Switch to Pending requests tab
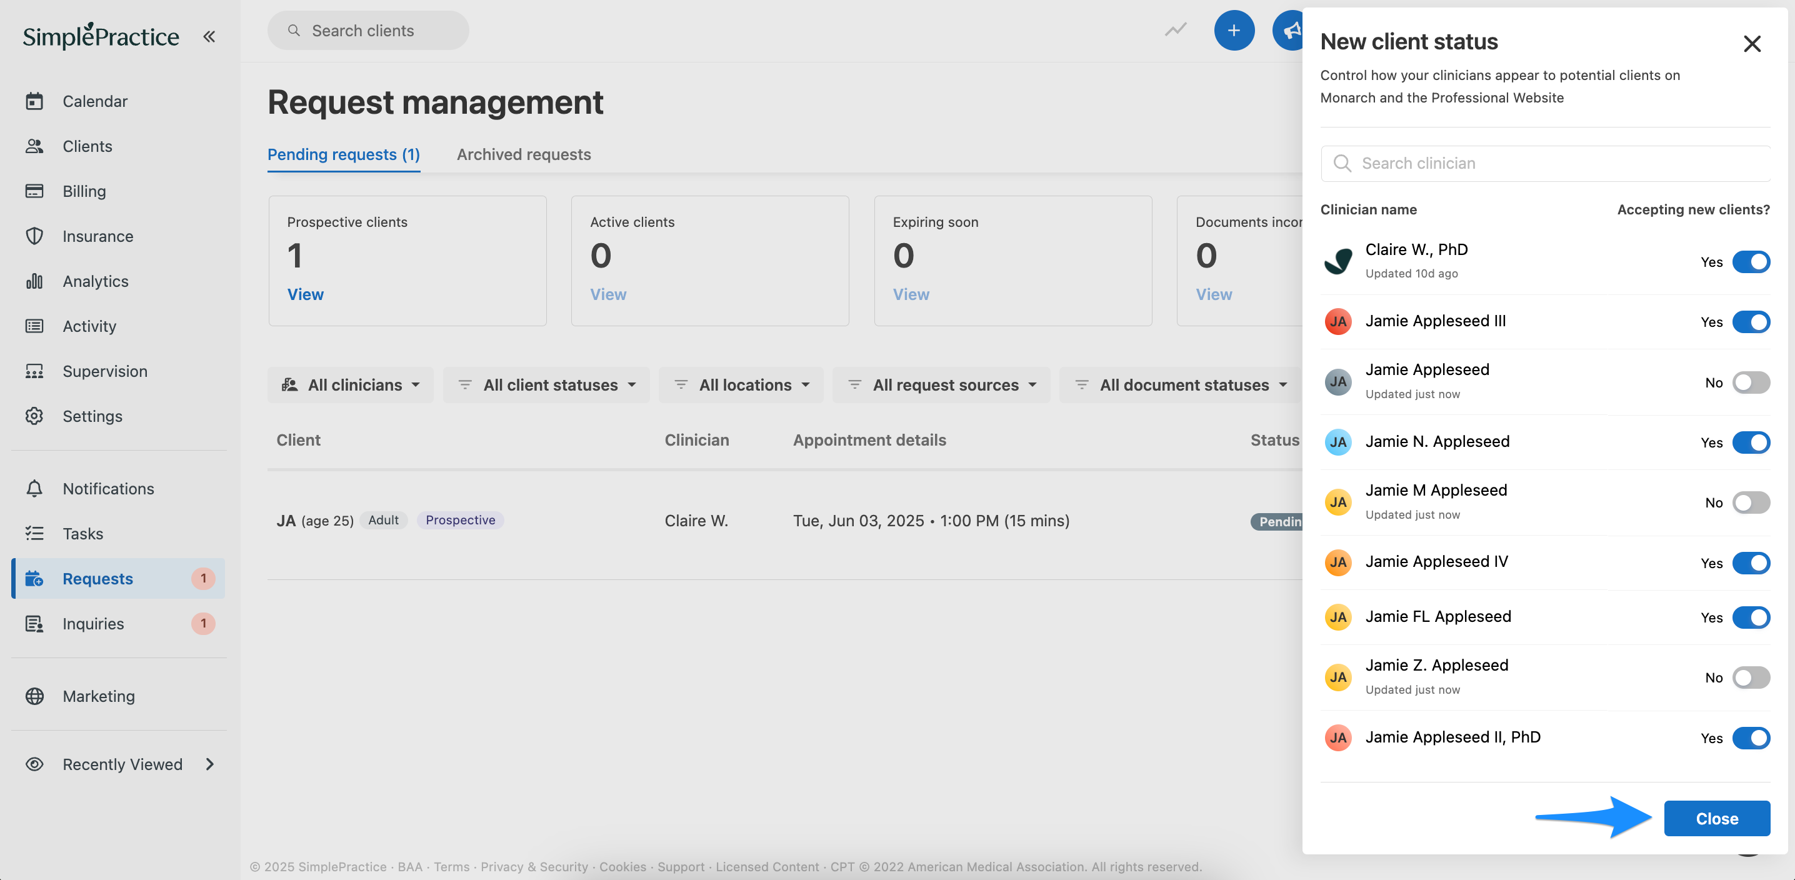This screenshot has width=1795, height=880. 344,154
